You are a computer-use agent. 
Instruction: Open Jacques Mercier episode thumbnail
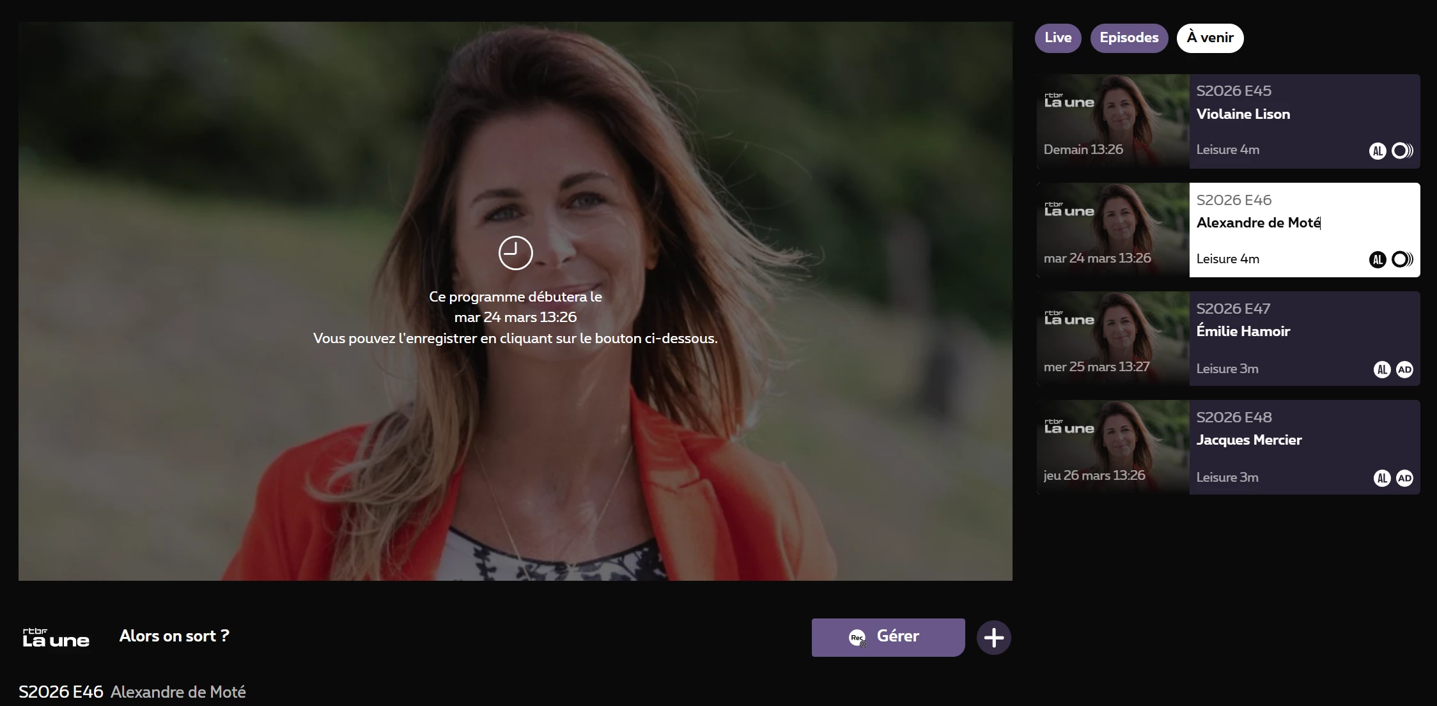(1112, 447)
